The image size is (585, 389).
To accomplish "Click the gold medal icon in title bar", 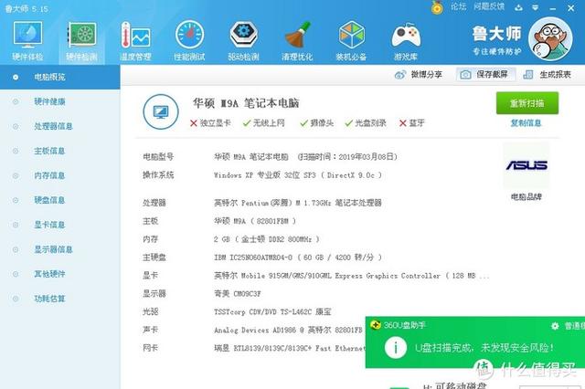I will [437, 7].
